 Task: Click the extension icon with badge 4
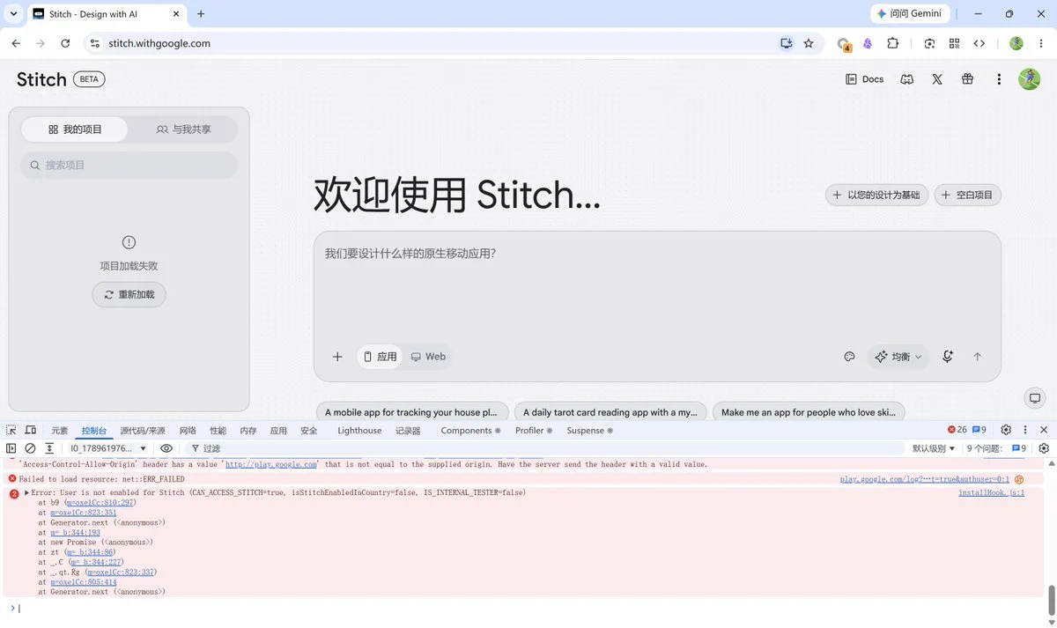[x=844, y=44]
